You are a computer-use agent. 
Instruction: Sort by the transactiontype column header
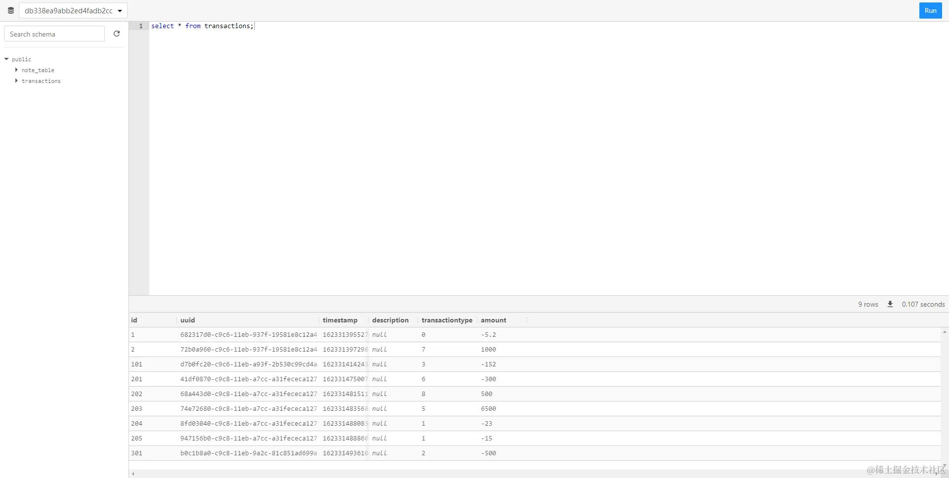click(447, 320)
